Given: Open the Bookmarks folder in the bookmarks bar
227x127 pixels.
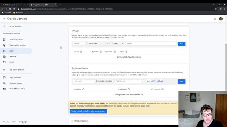Looking at the screenshot, I should click(18, 13).
